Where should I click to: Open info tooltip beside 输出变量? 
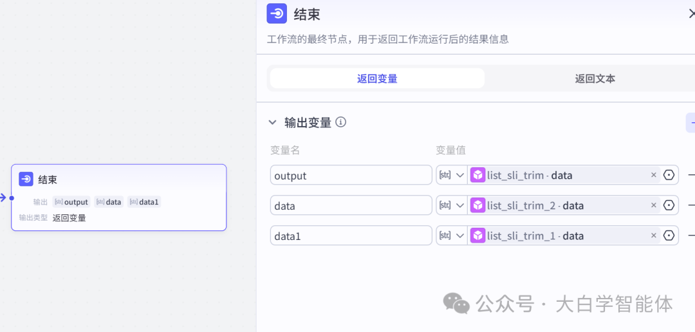click(x=340, y=122)
